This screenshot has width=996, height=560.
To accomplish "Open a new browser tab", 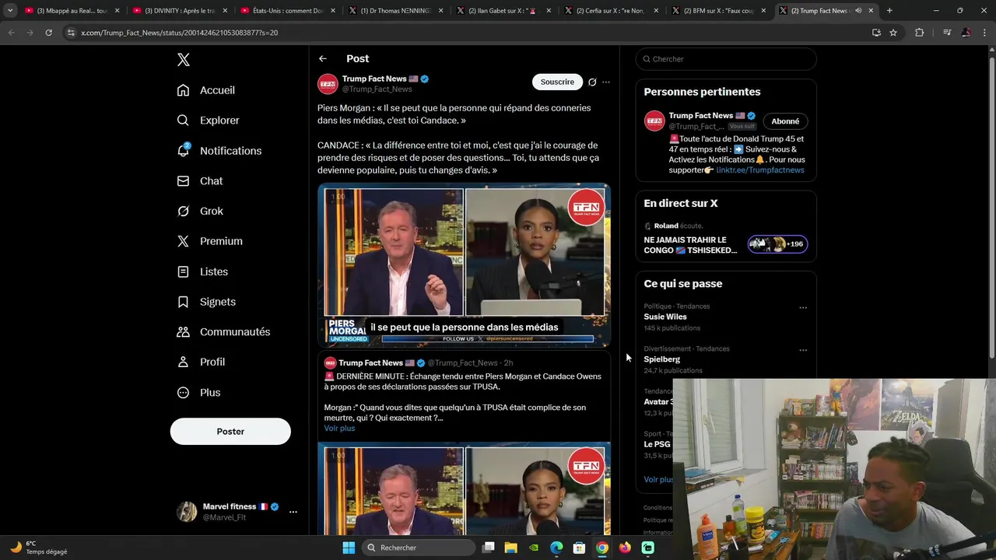I will [x=889, y=11].
